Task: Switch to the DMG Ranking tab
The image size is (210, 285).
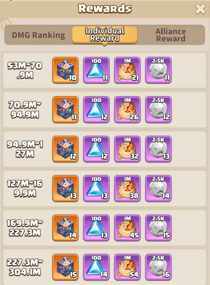Action: [38, 35]
